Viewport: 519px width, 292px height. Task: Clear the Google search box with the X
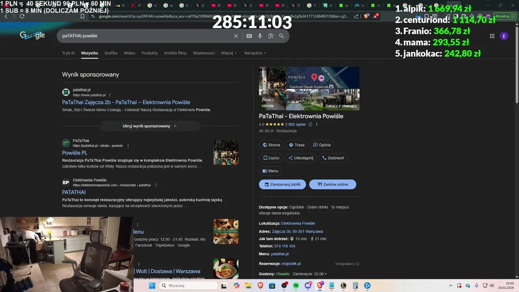tap(236, 36)
